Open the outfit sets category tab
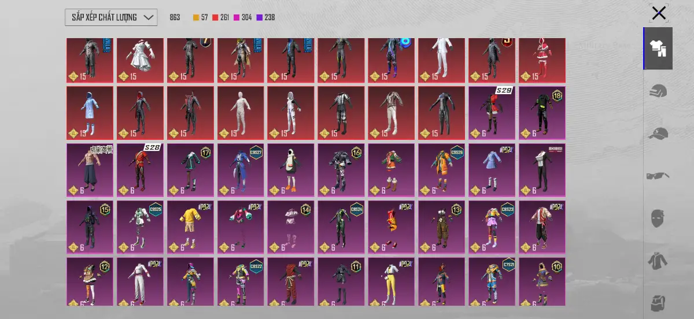This screenshot has width=694, height=319. coord(658,49)
